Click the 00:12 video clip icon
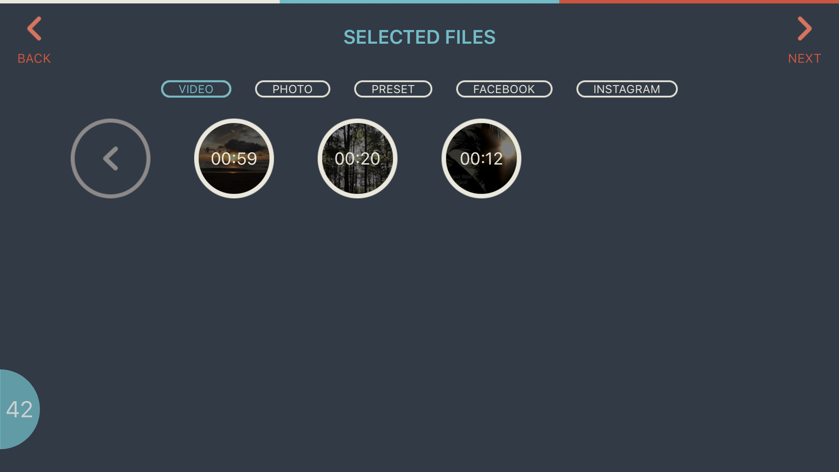Viewport: 839px width, 472px height. pyautogui.click(x=482, y=158)
